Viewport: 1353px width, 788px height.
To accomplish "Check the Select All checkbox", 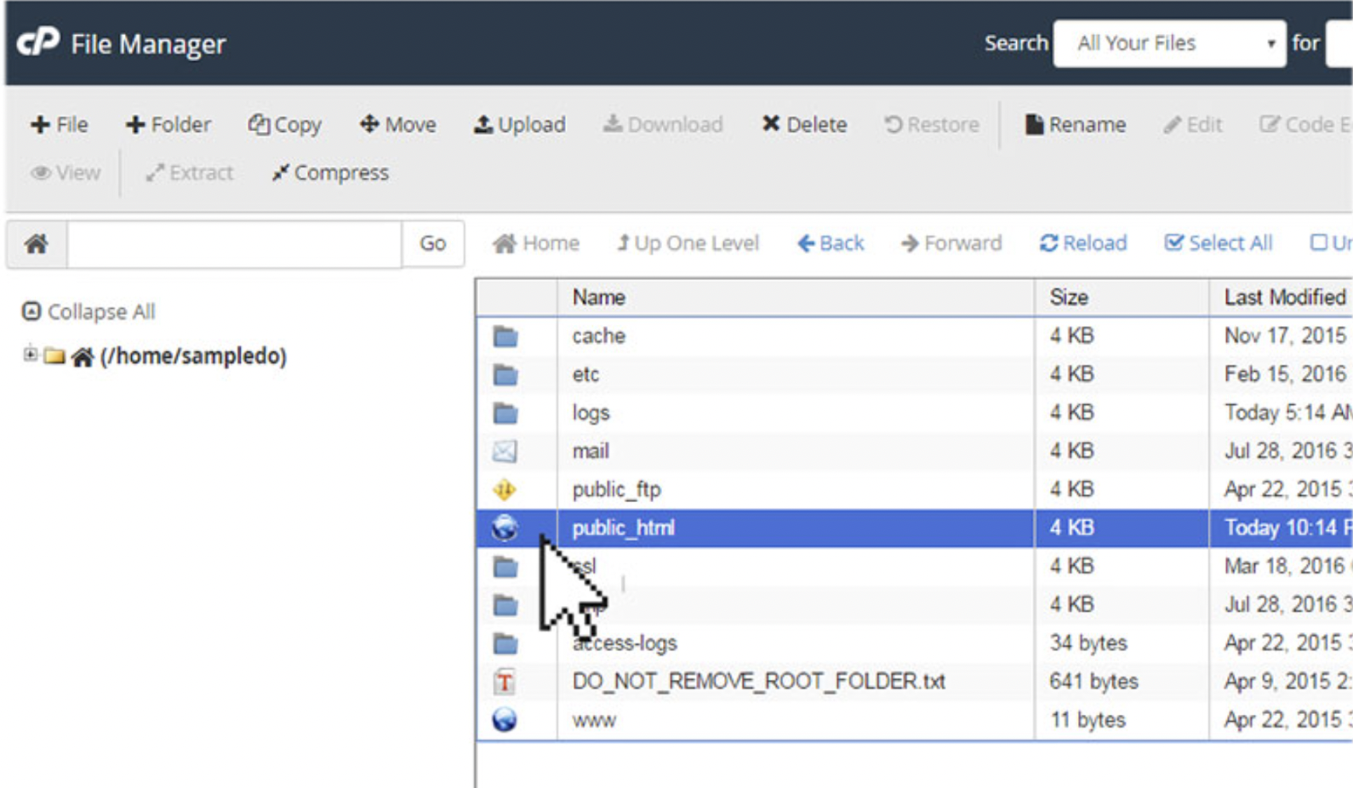I will click(x=1174, y=243).
